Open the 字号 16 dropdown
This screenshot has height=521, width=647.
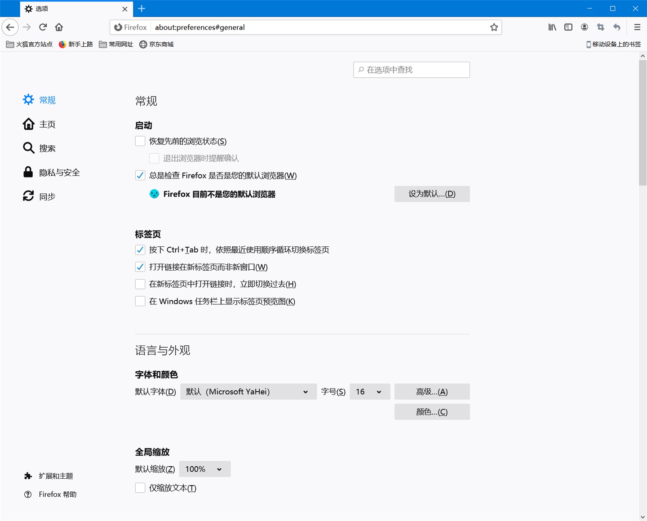pyautogui.click(x=370, y=392)
